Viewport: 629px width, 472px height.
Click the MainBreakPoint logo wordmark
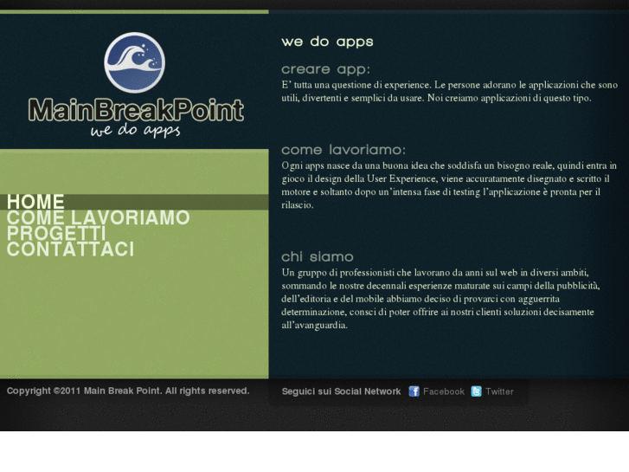(x=136, y=110)
